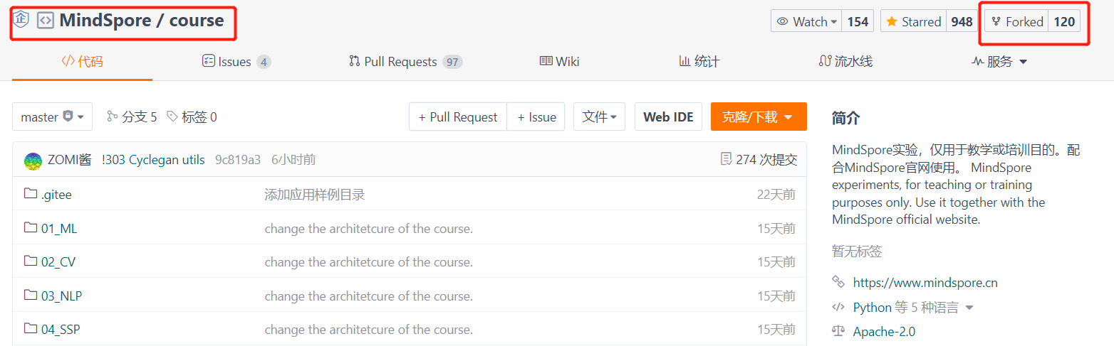Image resolution: width=1114 pixels, height=346 pixels.
Task: Click the 简介 heading
Action: coord(845,118)
